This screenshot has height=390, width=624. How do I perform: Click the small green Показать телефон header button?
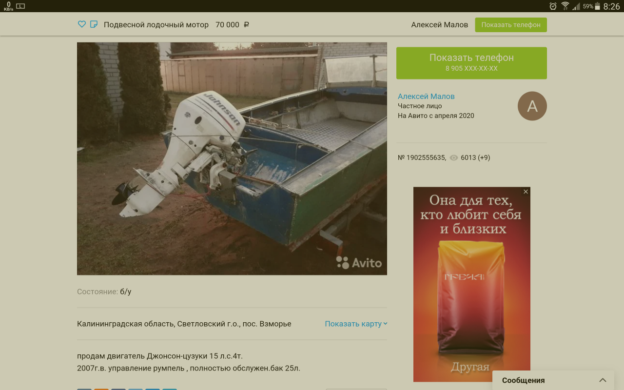510,25
